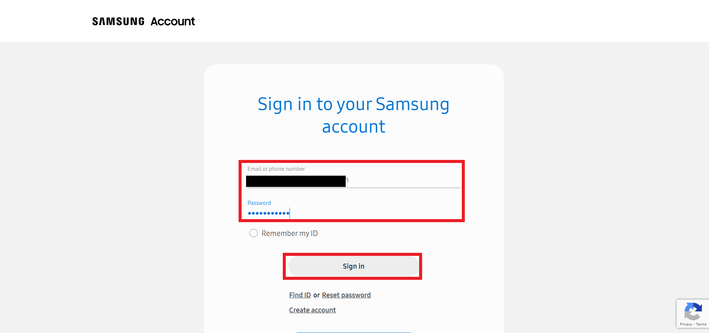709x333 pixels.
Task: Click the Terms link inside the reCAPTCHA badge
Action: click(700, 324)
